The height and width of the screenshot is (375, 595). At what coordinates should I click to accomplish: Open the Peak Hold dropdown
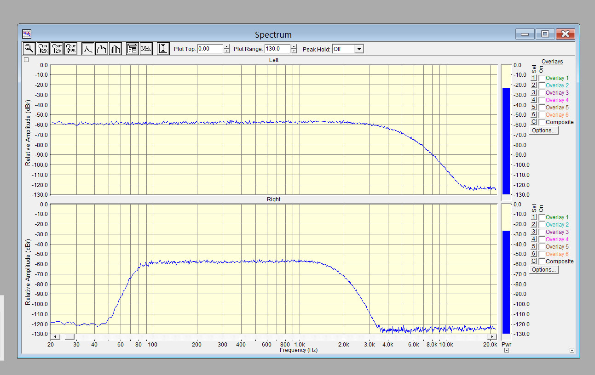click(x=359, y=49)
